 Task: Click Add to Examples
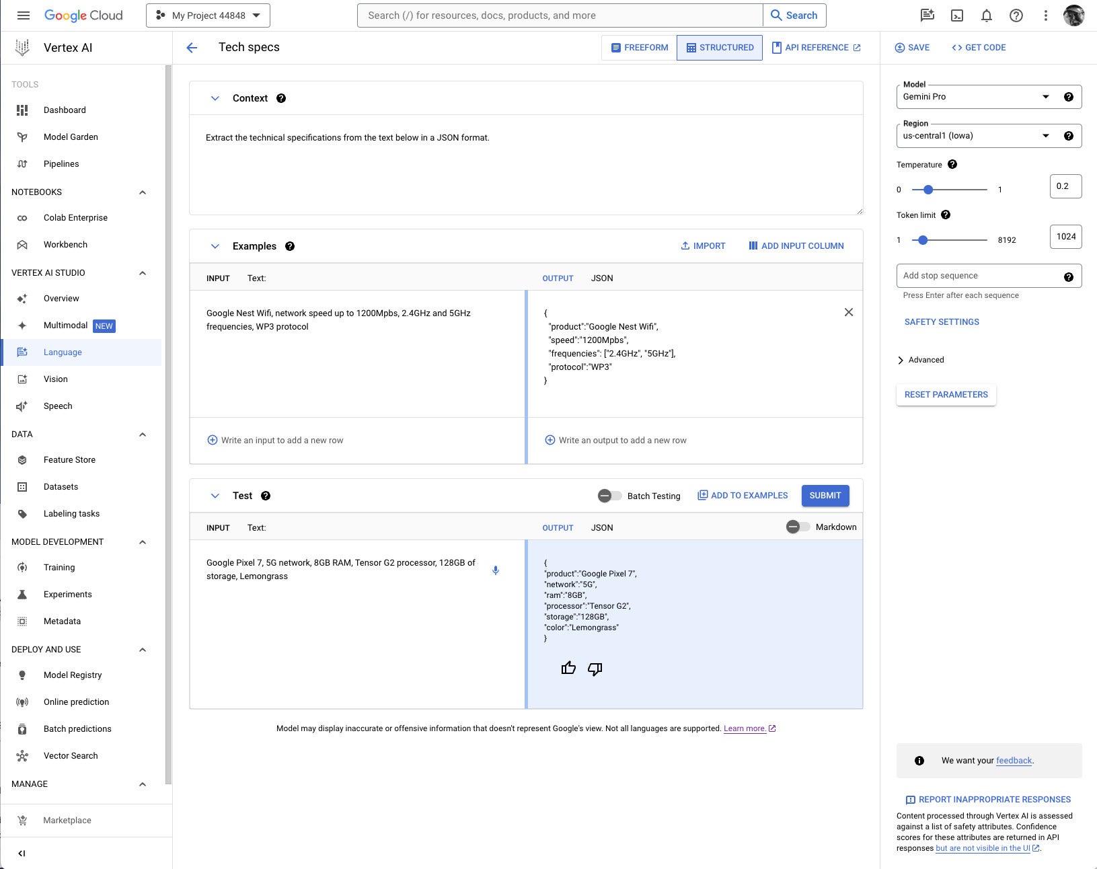(743, 496)
